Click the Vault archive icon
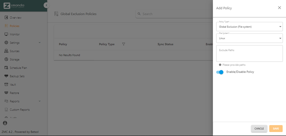 click(x=6, y=84)
